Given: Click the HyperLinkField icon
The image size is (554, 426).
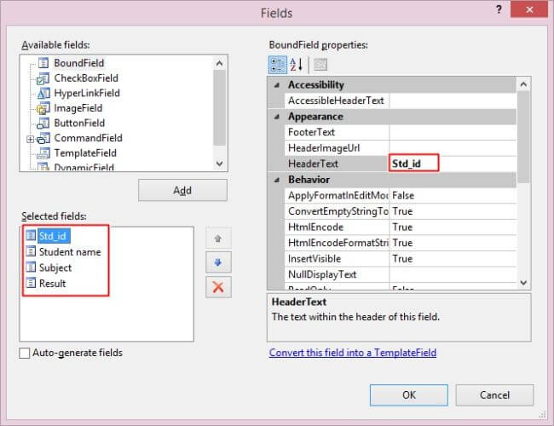Looking at the screenshot, I should (x=43, y=93).
